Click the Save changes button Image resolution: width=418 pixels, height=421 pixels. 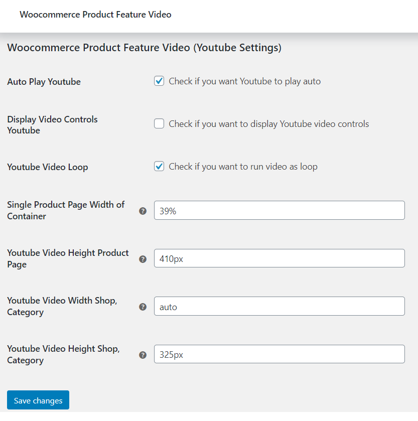pos(38,400)
